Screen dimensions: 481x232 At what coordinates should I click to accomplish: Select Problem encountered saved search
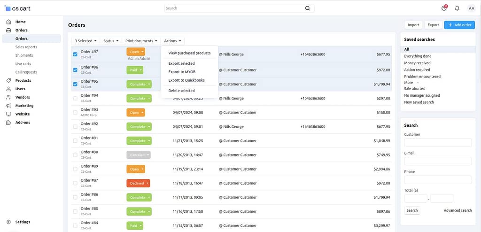[x=422, y=77]
